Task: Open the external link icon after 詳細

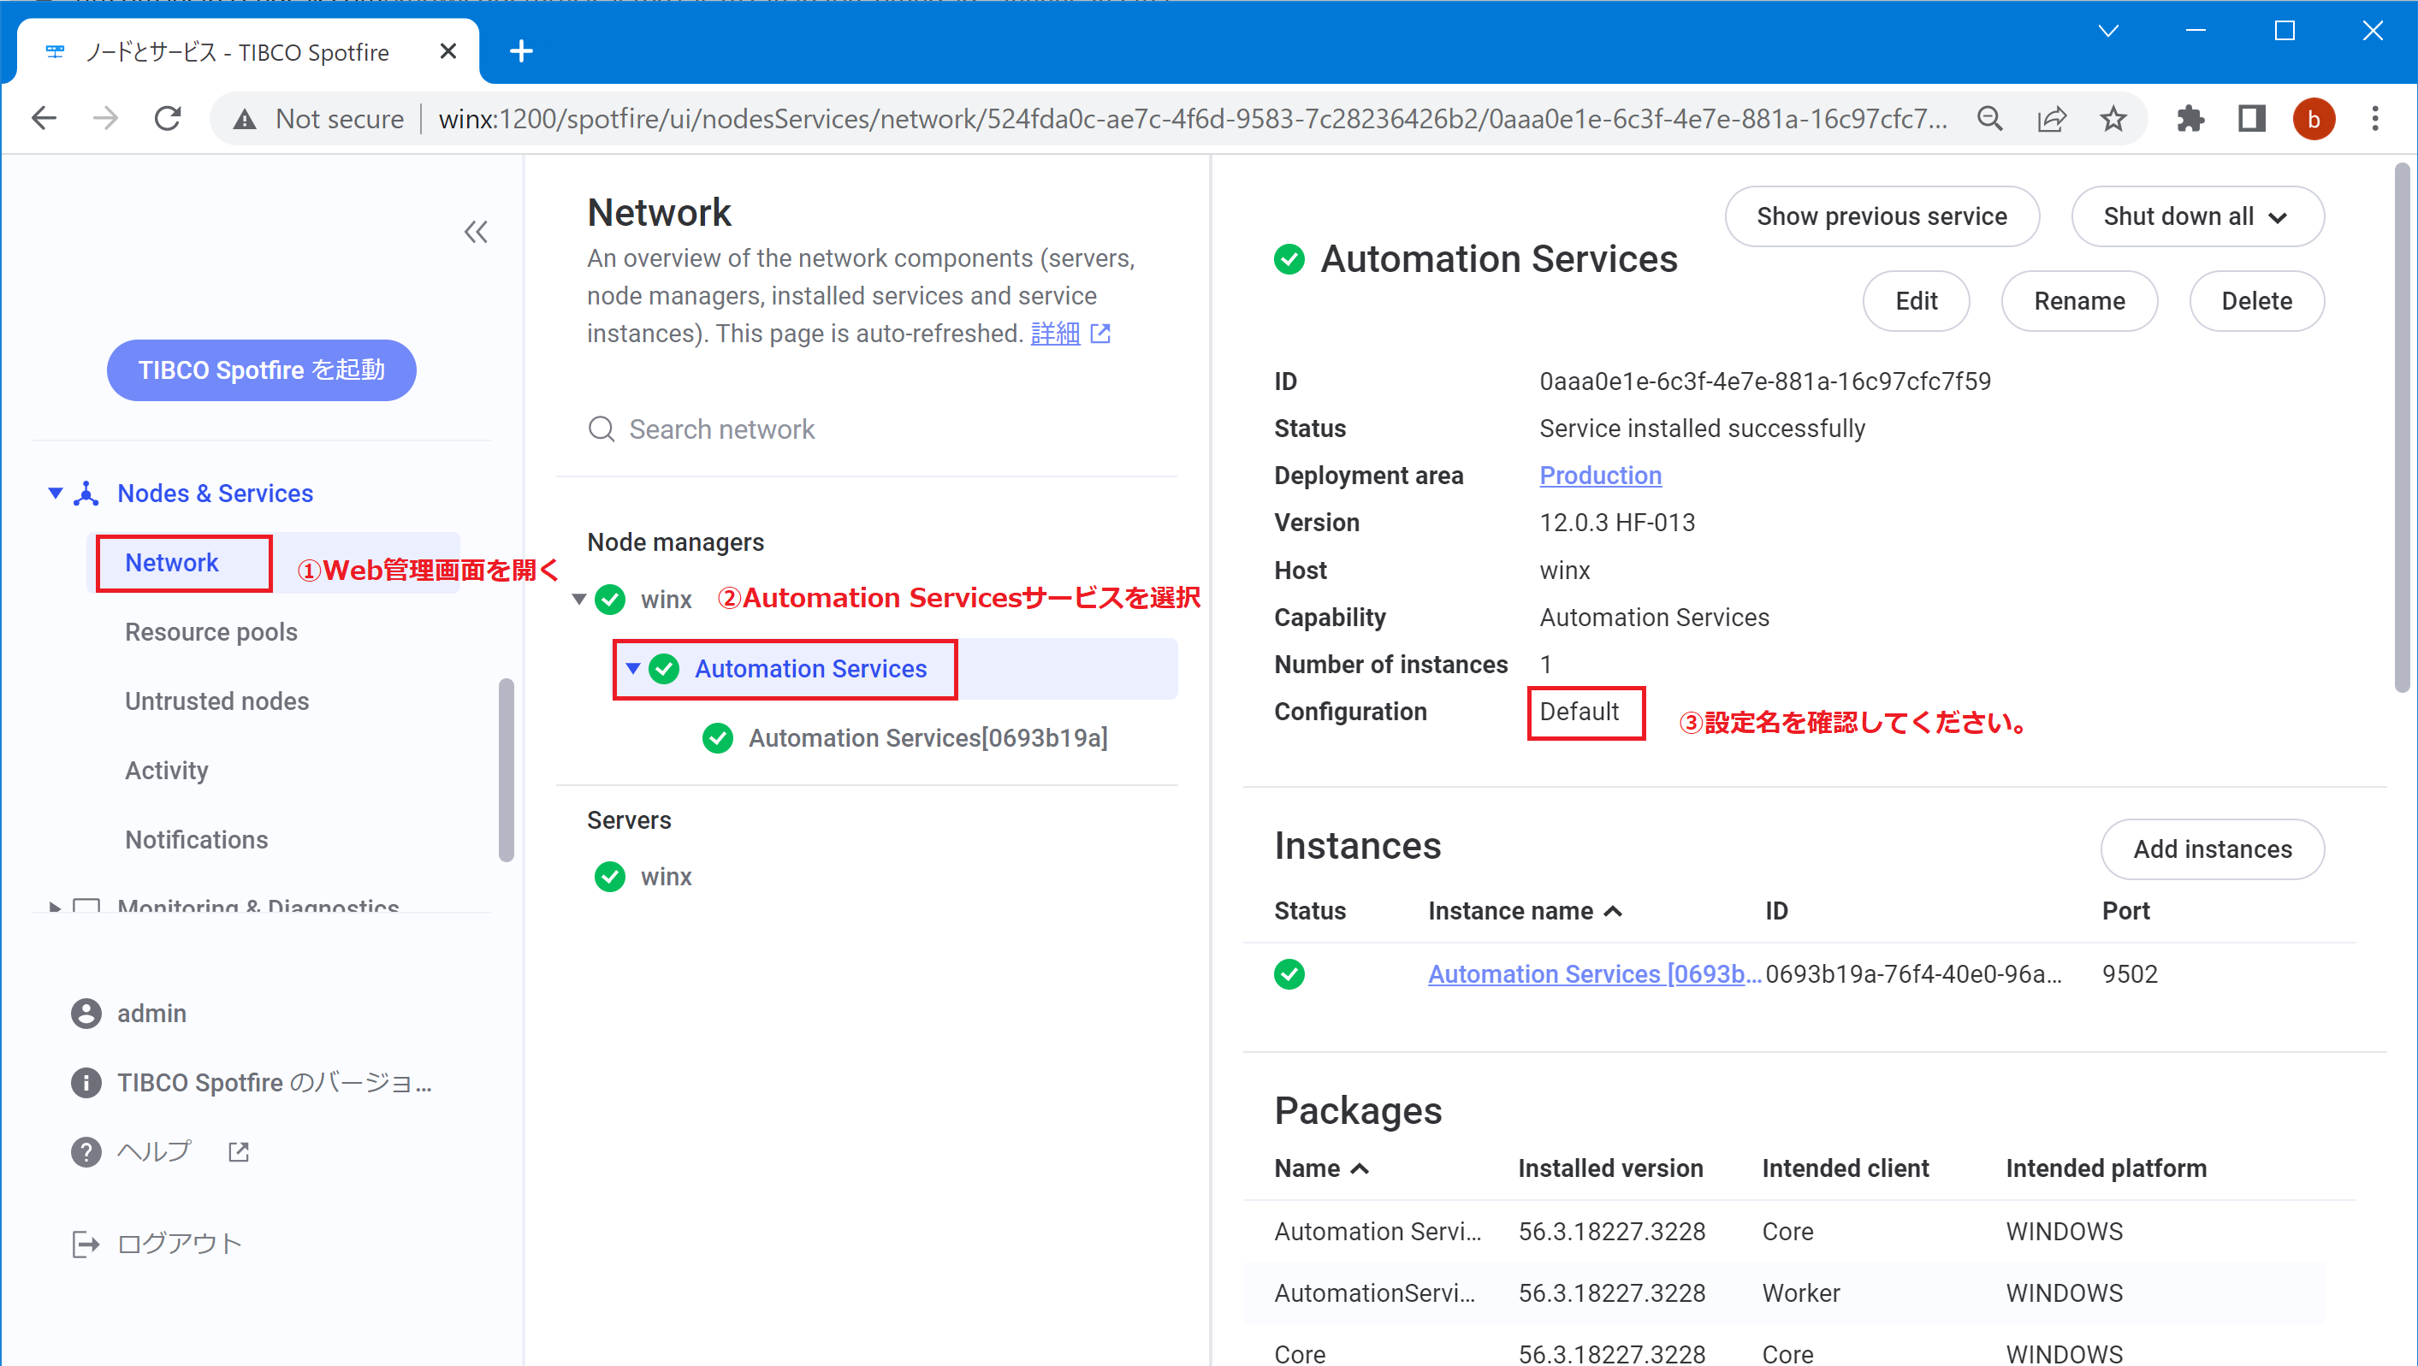Action: [1101, 333]
